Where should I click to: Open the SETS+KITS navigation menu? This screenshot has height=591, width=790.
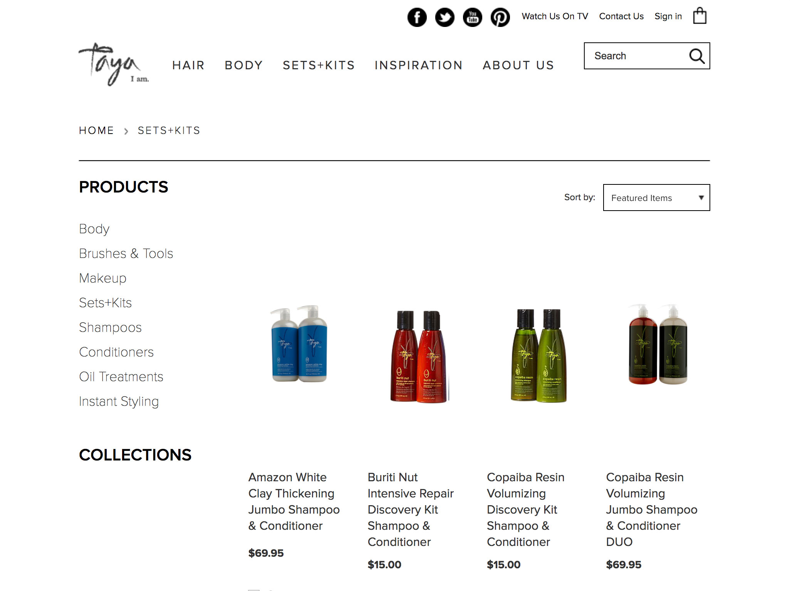pyautogui.click(x=319, y=65)
